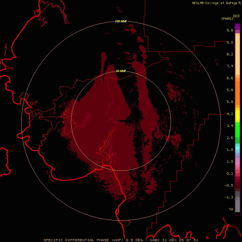This screenshot has width=242, height=242.
Task: Click the 8.2 scale value label
Action: point(230,54)
